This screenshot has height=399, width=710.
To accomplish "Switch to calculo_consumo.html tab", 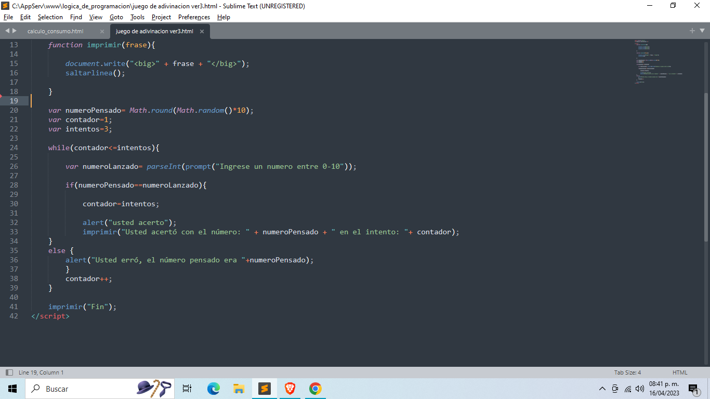I will (56, 31).
